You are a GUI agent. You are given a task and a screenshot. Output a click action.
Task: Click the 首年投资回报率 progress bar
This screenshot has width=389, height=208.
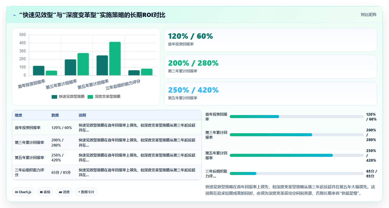pos(296,117)
